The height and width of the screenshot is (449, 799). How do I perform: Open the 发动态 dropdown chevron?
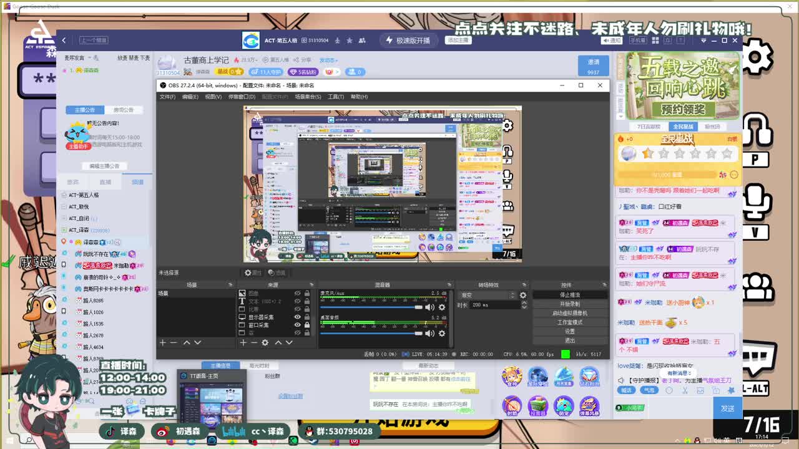click(x=336, y=60)
